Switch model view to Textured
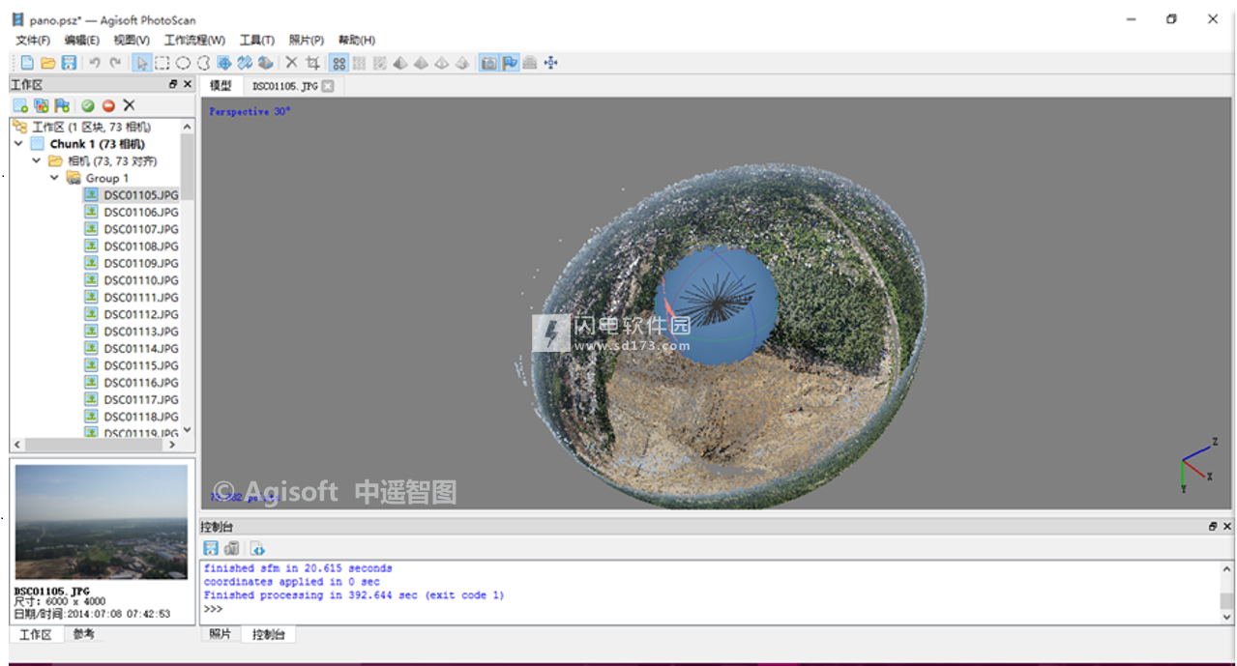Image resolution: width=1237 pixels, height=666 pixels. [x=462, y=63]
